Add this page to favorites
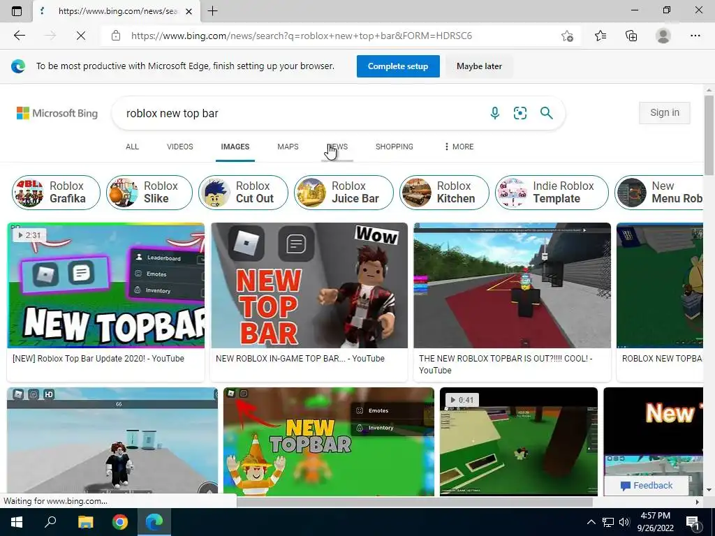The height and width of the screenshot is (536, 715). tap(567, 36)
